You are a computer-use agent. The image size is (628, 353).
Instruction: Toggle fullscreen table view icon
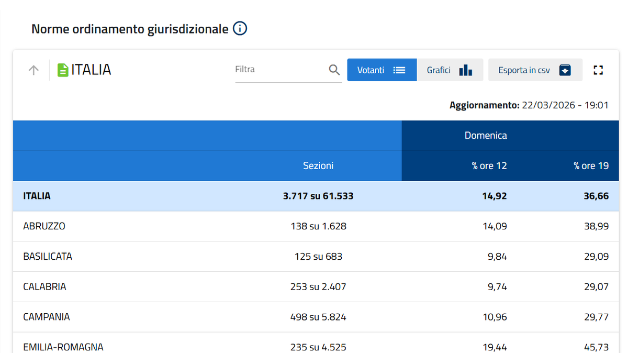tap(599, 70)
